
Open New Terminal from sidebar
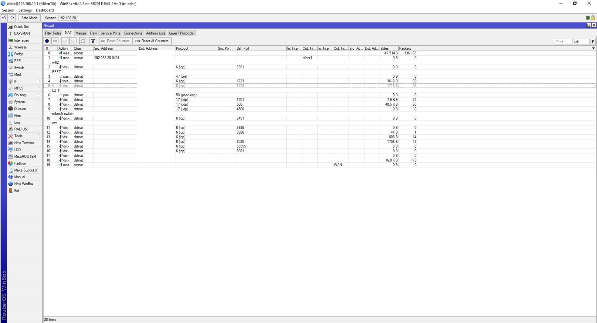click(x=24, y=143)
